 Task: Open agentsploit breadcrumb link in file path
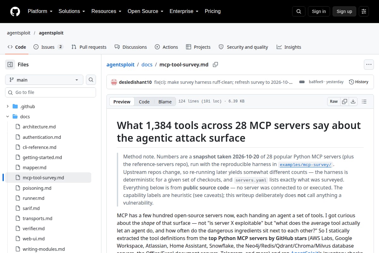(120, 65)
